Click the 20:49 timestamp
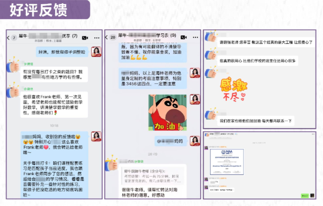 153,154
